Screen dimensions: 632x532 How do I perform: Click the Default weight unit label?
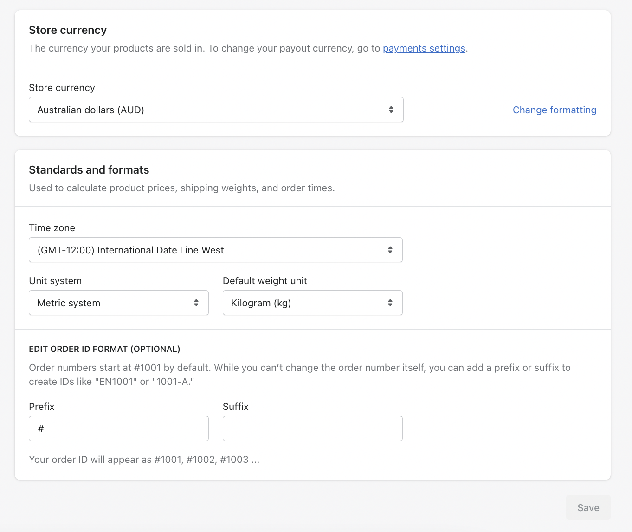[x=264, y=281]
